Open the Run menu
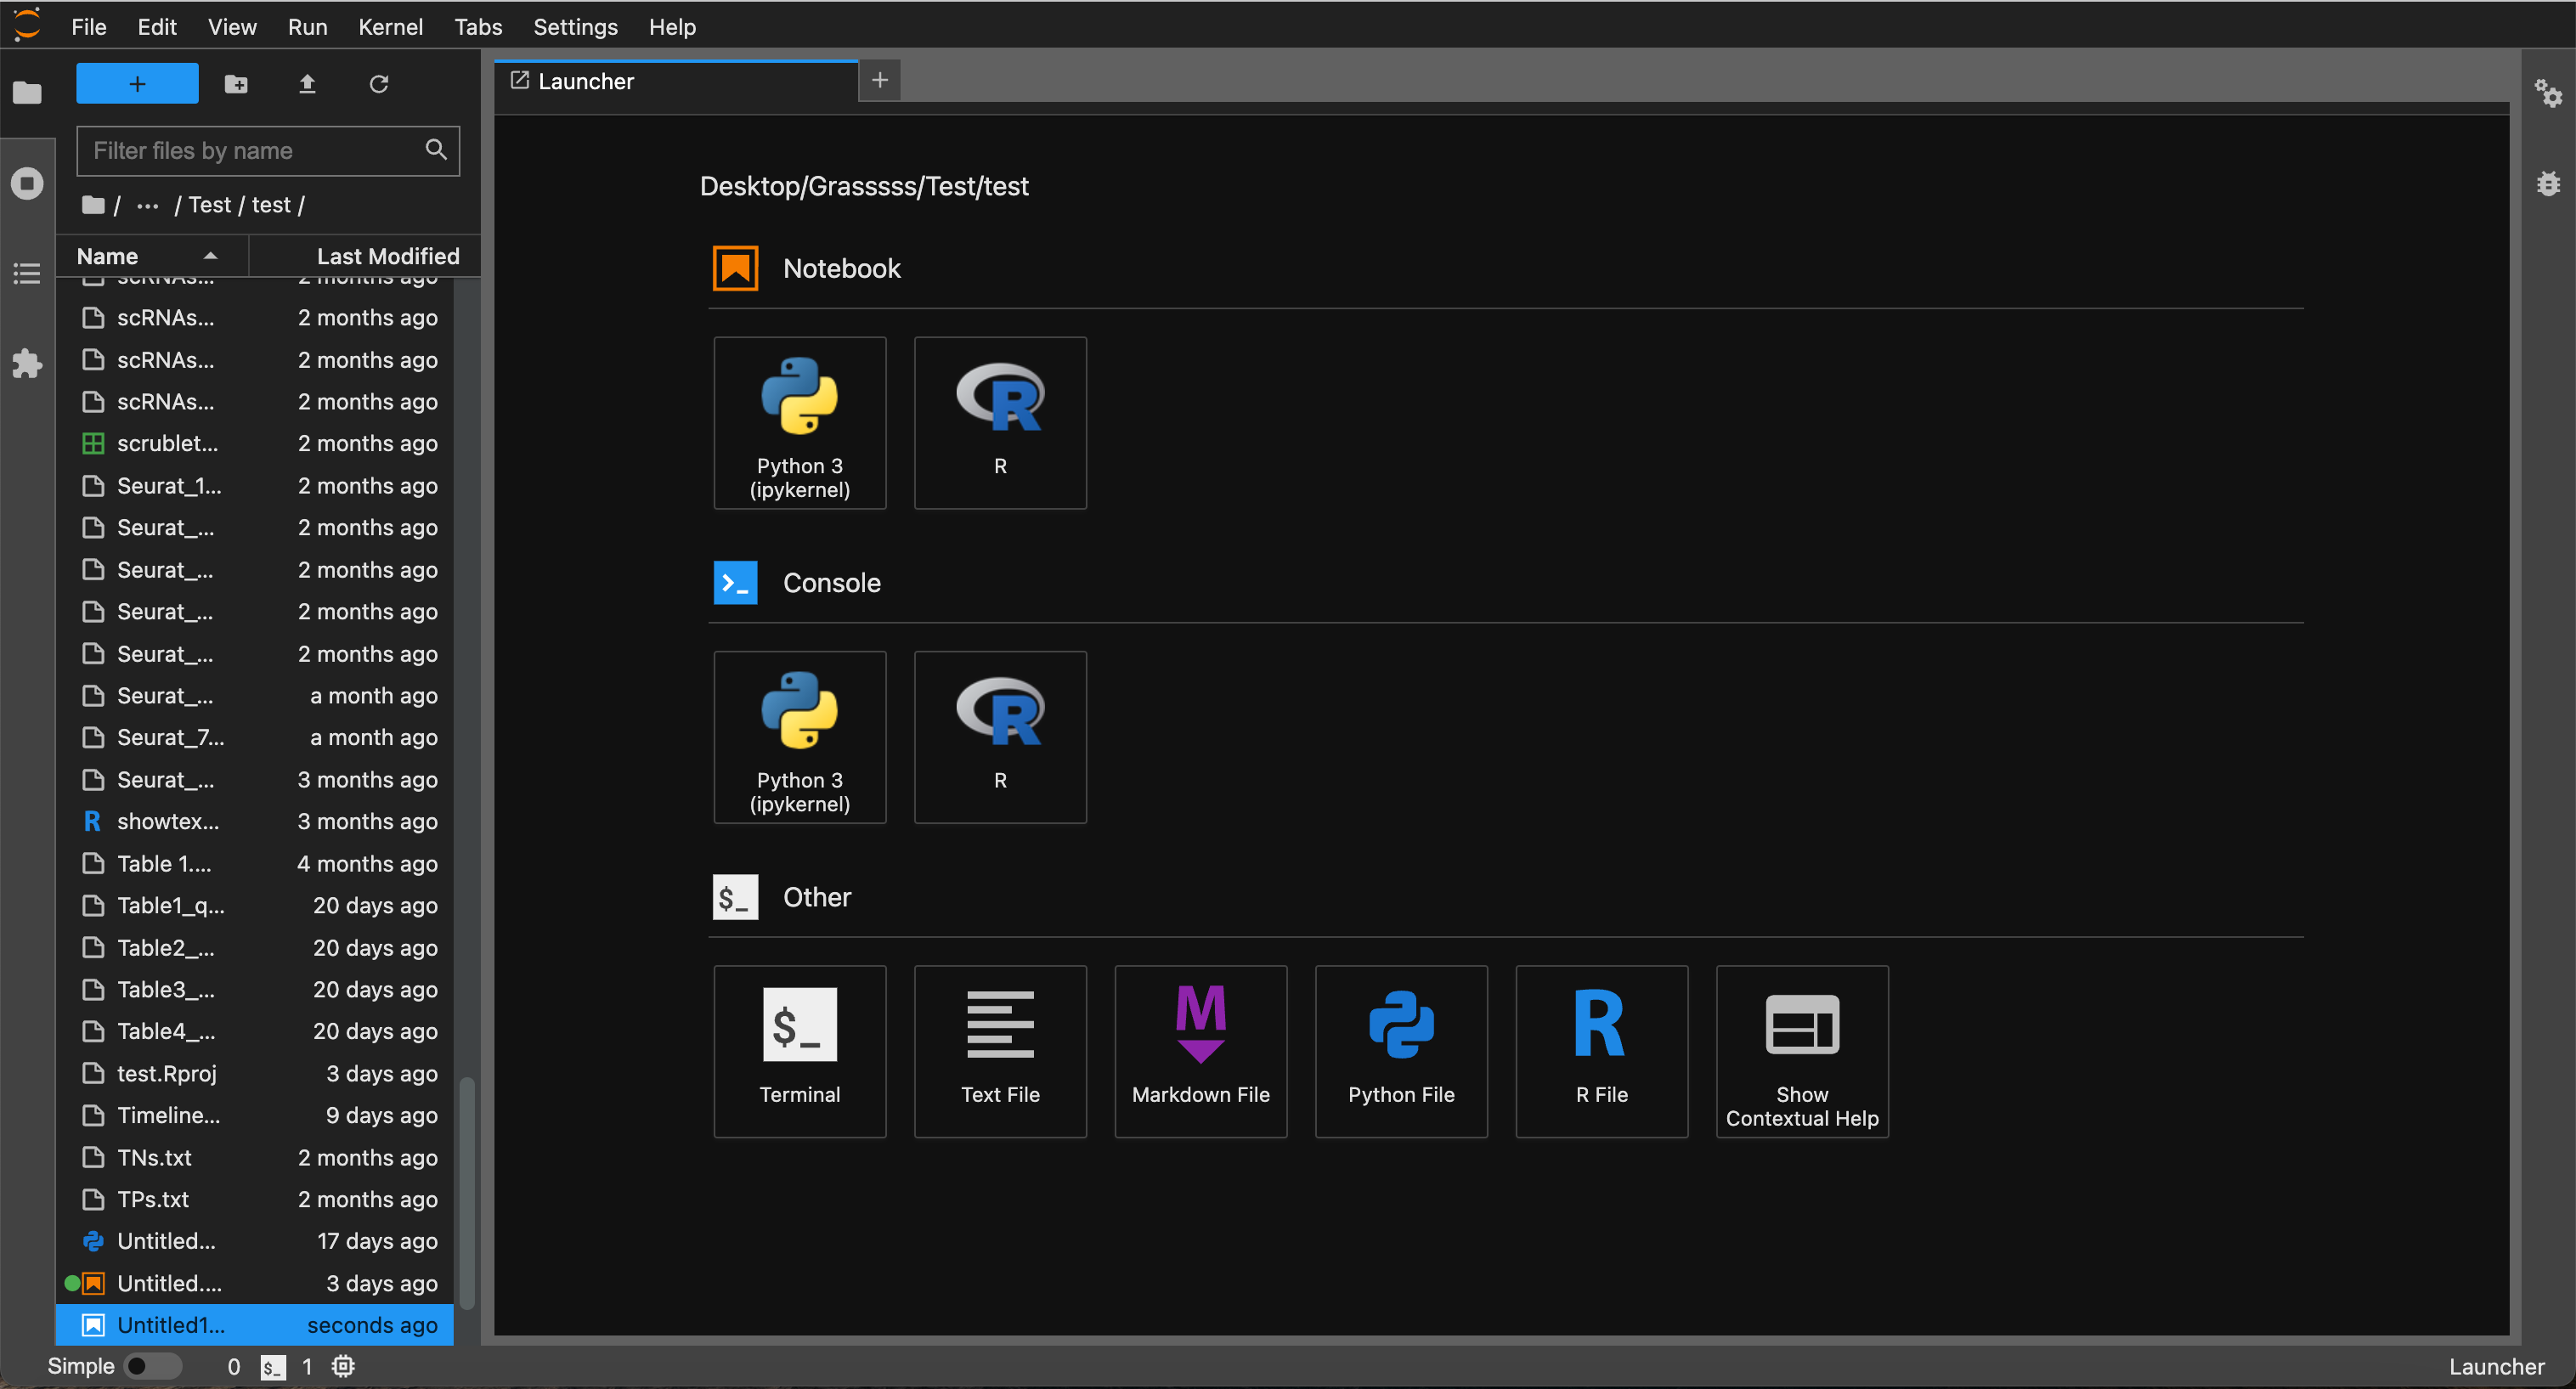 (307, 27)
